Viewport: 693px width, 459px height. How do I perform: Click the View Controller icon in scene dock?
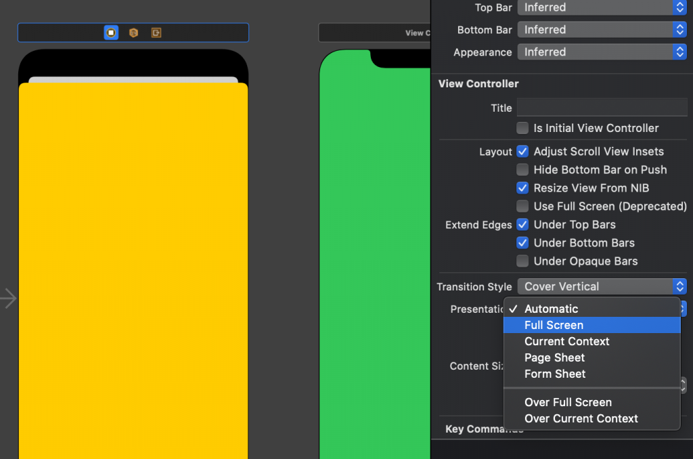pyautogui.click(x=111, y=32)
